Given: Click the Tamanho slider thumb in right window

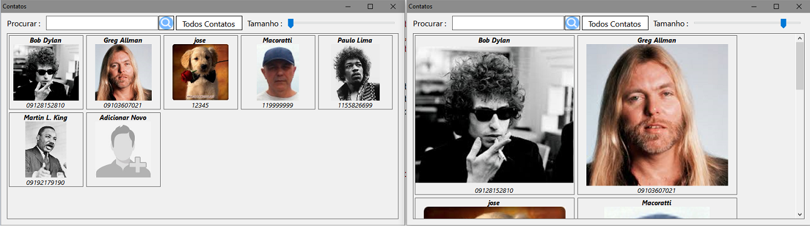Looking at the screenshot, I should pyautogui.click(x=783, y=23).
